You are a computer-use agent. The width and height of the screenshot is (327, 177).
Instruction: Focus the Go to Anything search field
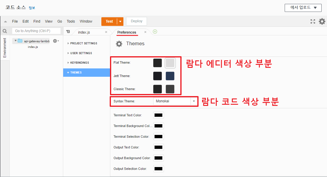[x=36, y=31]
